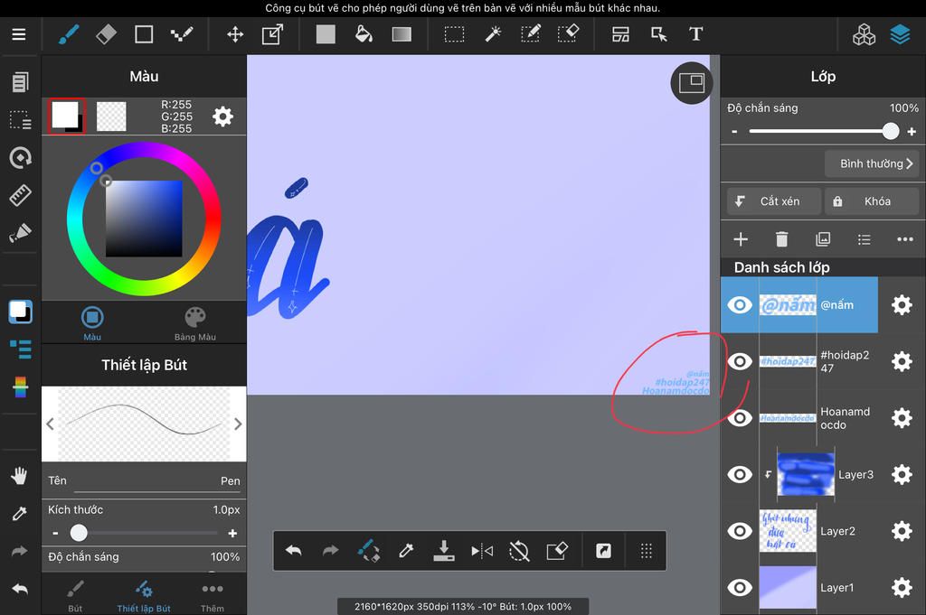Hide the Layer2 layer
Viewport: 926px width, 615px height.
(740, 531)
